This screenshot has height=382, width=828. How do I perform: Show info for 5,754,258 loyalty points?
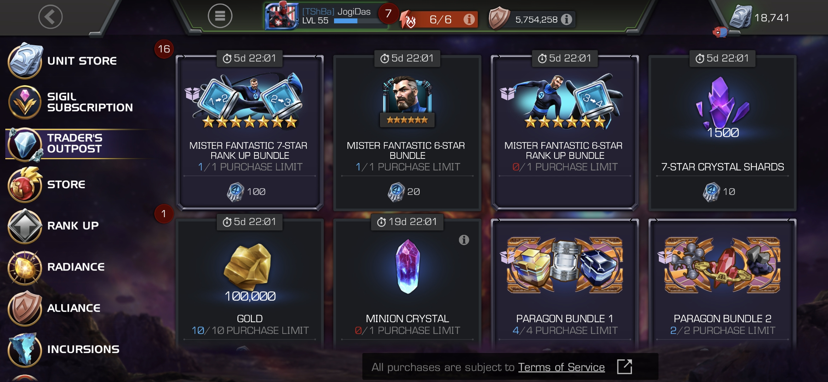coord(566,19)
